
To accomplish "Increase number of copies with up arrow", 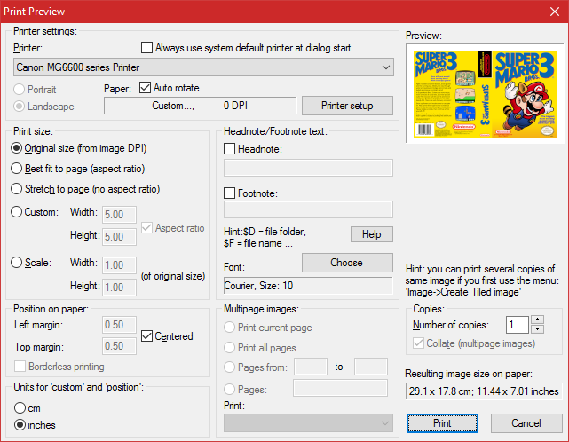I will pyautogui.click(x=537, y=320).
